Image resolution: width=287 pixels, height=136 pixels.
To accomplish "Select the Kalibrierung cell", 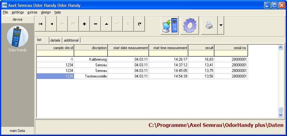I will [x=91, y=59].
